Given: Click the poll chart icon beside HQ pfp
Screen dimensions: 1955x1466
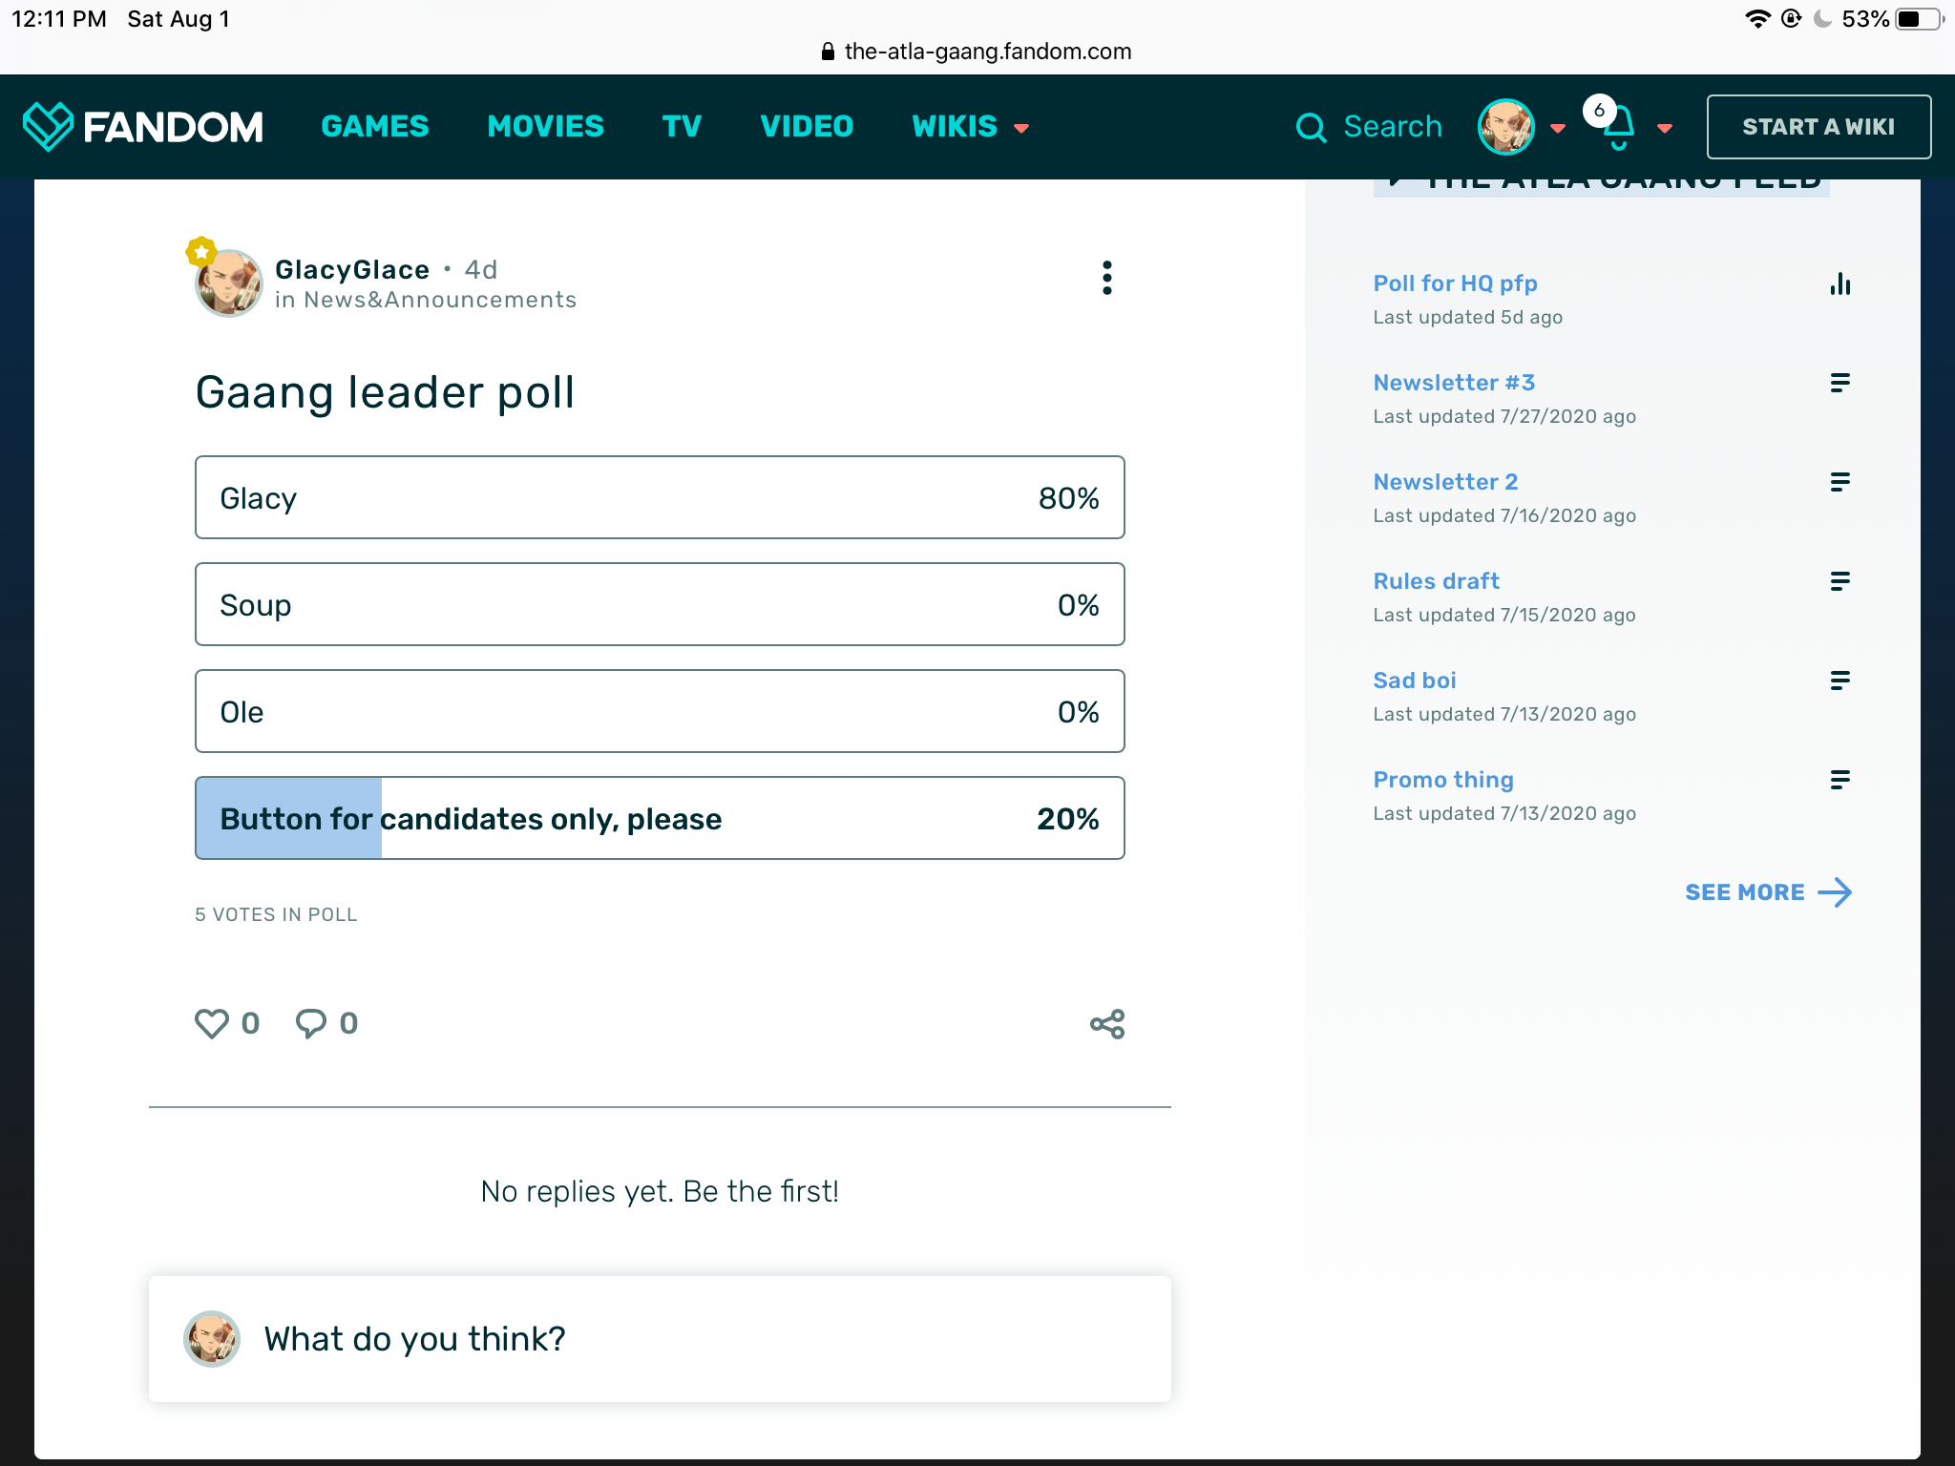Looking at the screenshot, I should click(1839, 283).
